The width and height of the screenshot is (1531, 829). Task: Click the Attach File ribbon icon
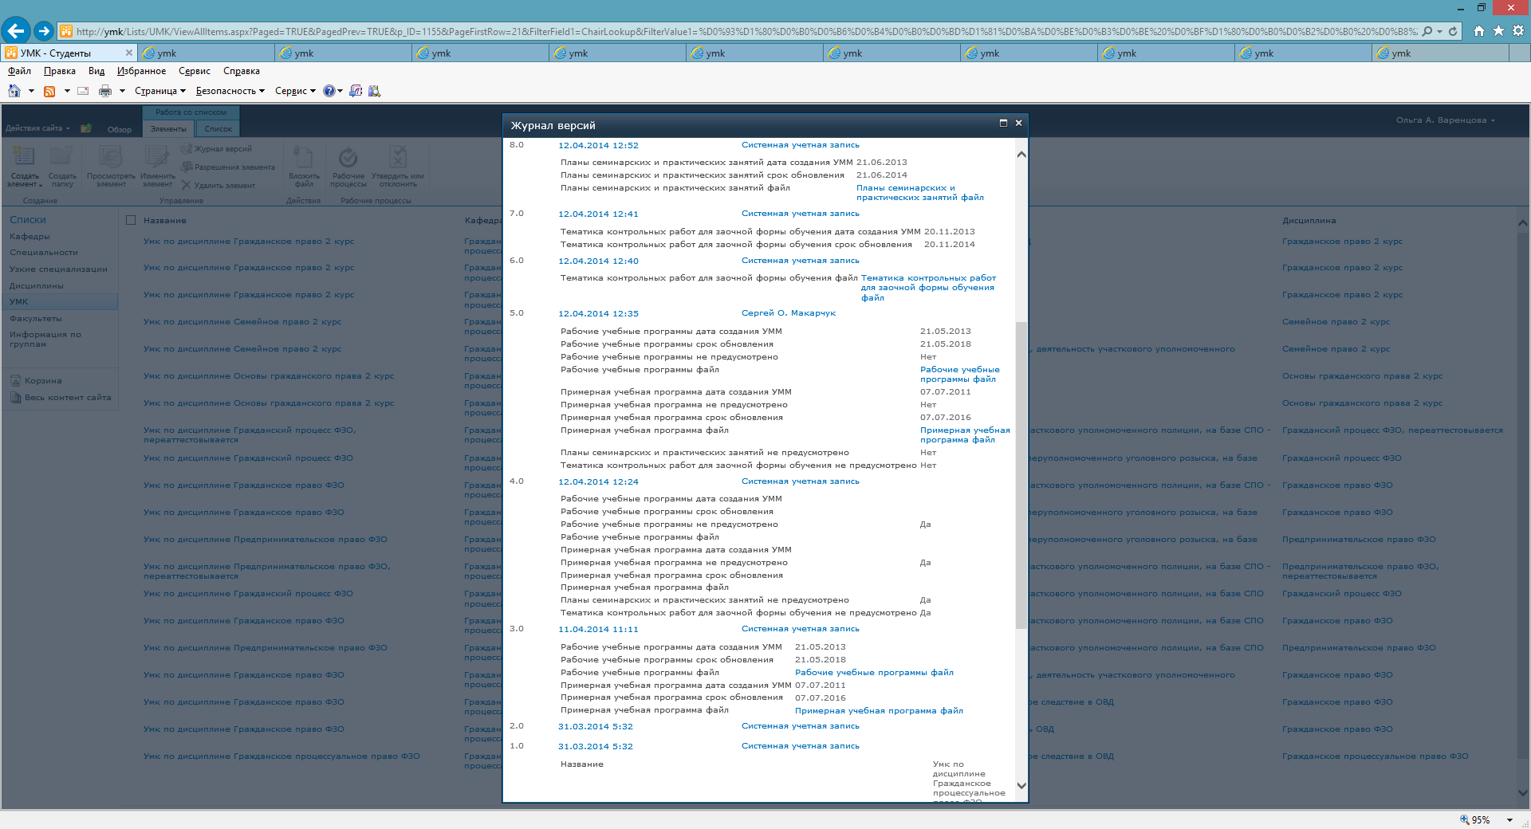click(x=303, y=156)
